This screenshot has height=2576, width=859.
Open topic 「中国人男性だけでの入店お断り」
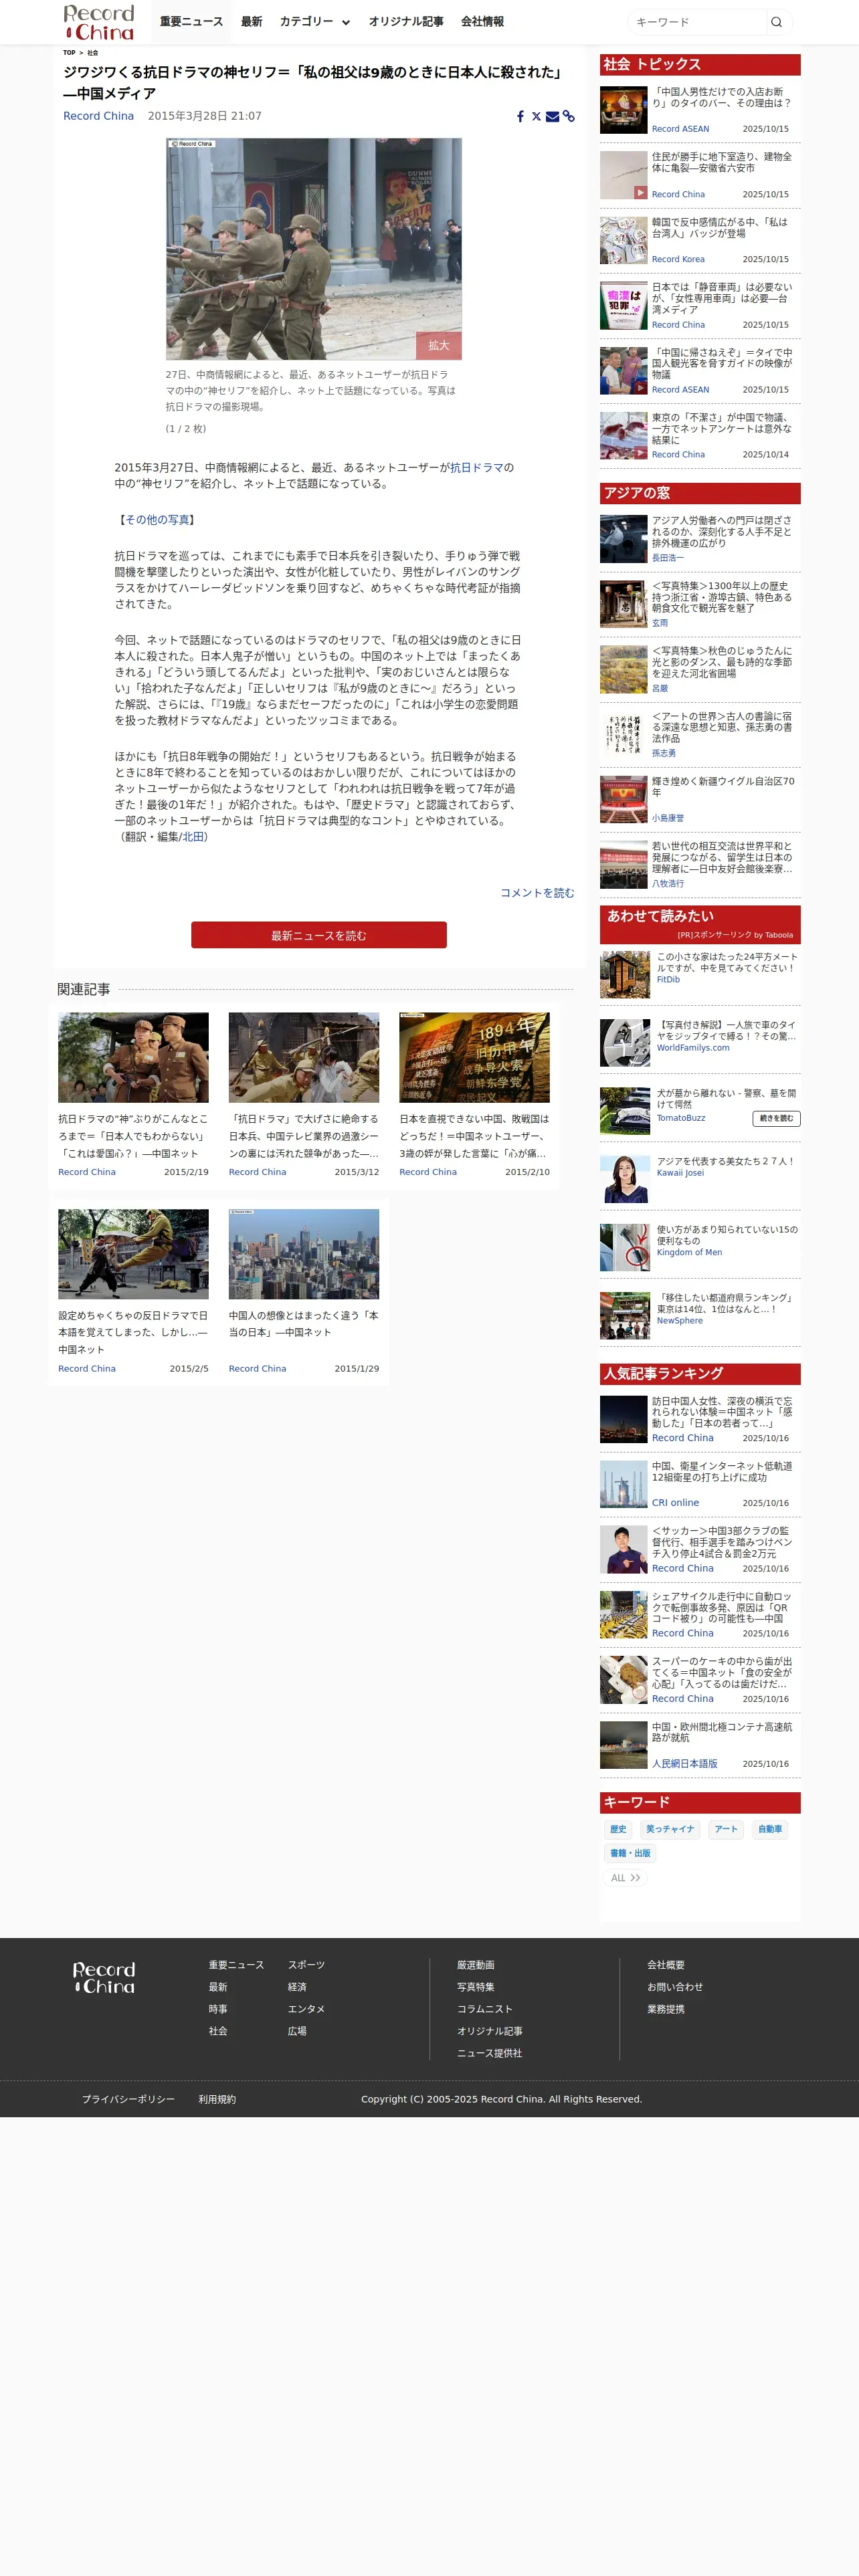coord(722,97)
